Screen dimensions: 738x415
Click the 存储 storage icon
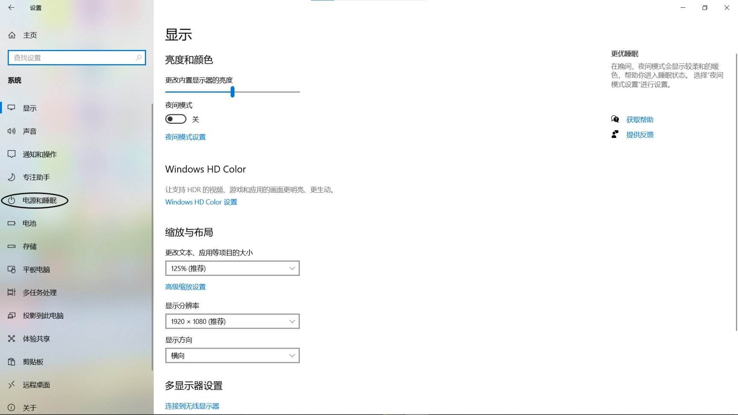click(12, 246)
